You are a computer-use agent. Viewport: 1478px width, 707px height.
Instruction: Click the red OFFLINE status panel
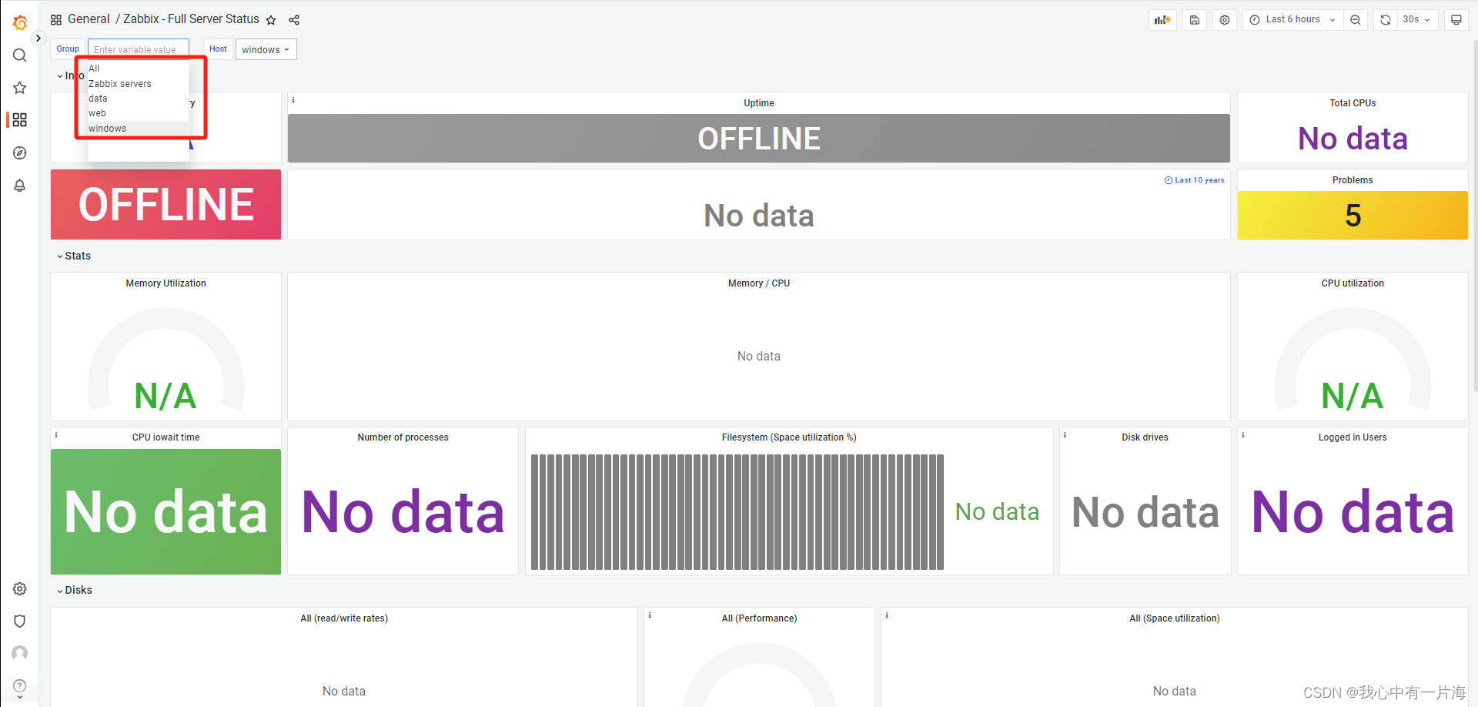tap(166, 204)
